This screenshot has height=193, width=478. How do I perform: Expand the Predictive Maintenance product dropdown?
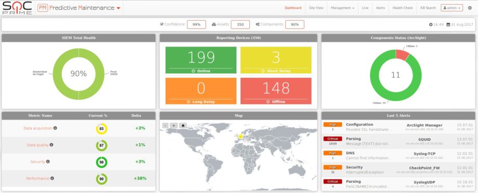pyautogui.click(x=118, y=8)
